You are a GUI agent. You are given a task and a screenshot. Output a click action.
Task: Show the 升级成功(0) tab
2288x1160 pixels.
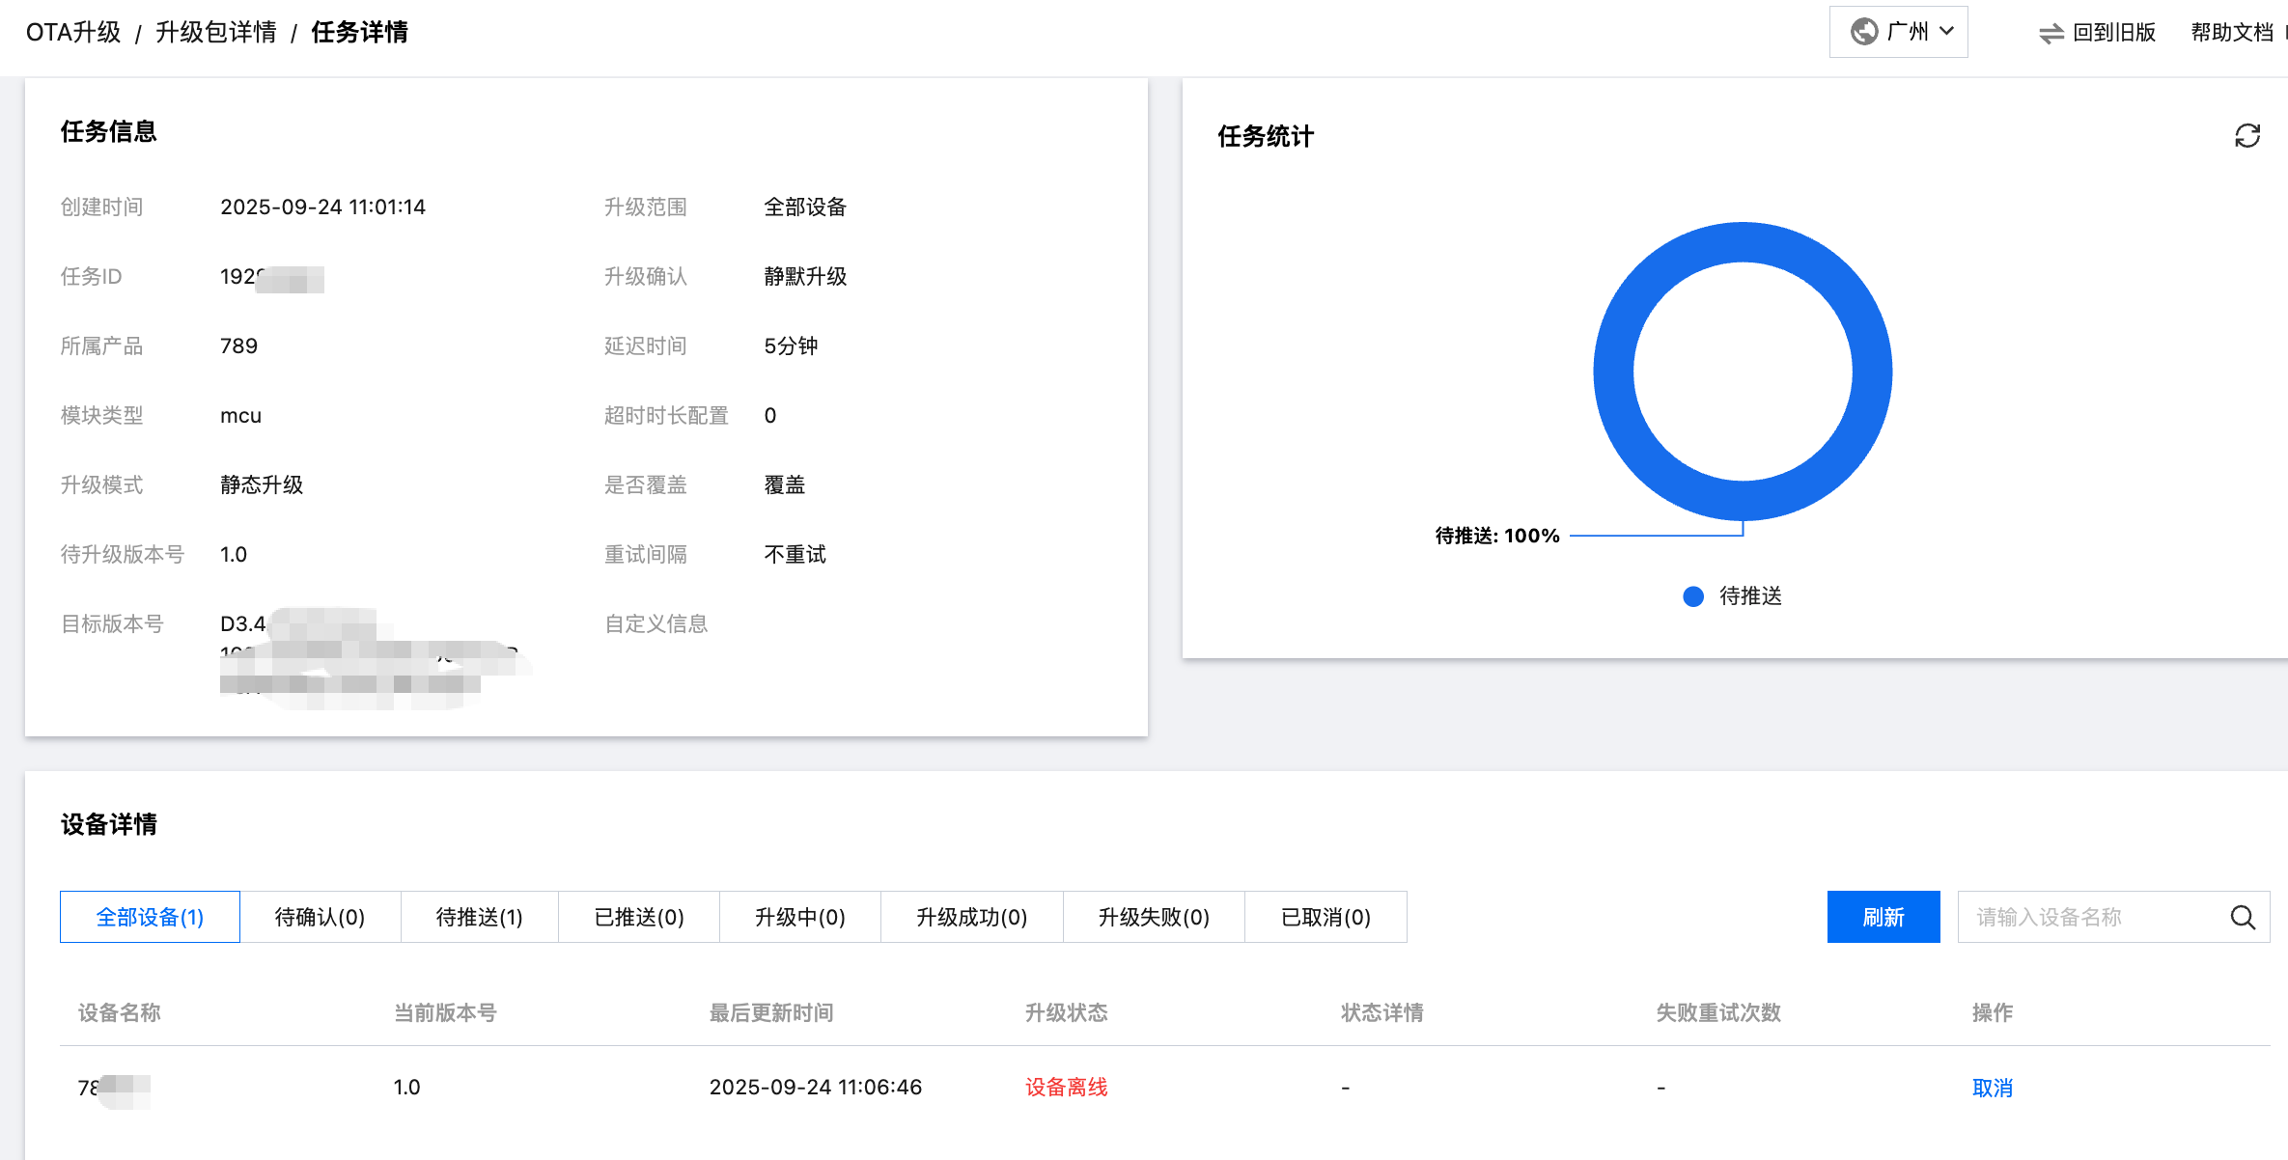tap(971, 917)
